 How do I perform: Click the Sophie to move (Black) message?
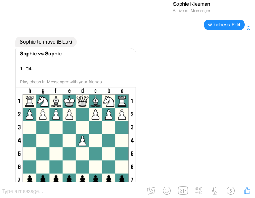(x=46, y=42)
